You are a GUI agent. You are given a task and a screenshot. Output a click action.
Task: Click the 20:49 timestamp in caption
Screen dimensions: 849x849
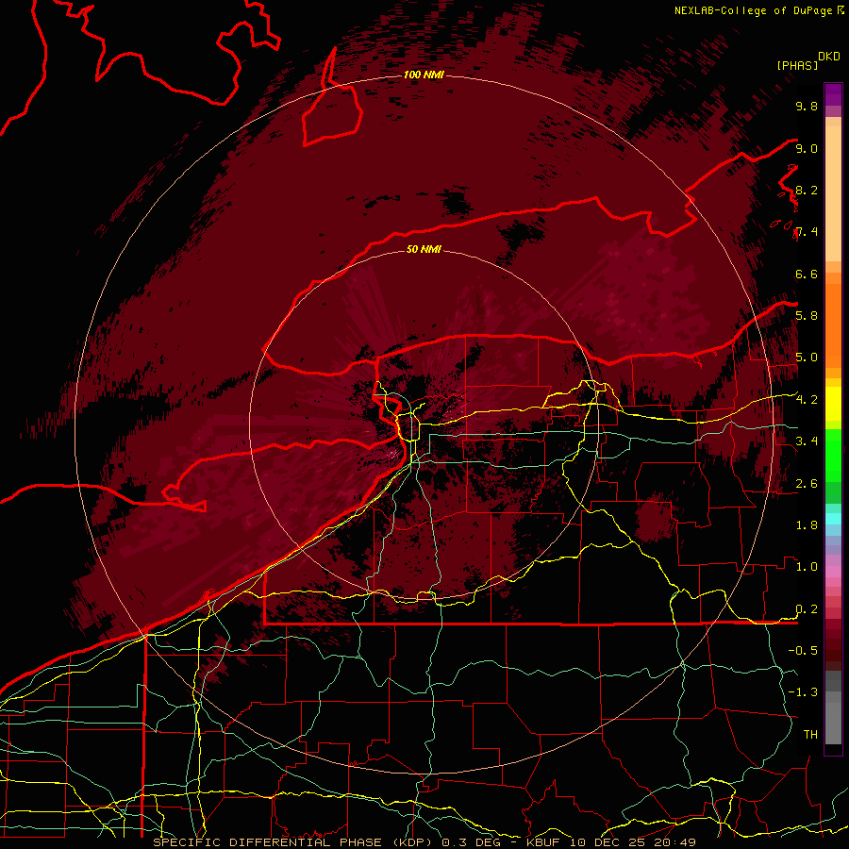point(674,842)
